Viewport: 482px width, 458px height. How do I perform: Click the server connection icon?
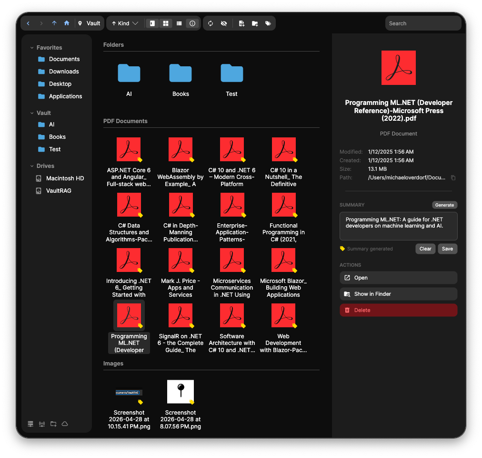(30, 424)
